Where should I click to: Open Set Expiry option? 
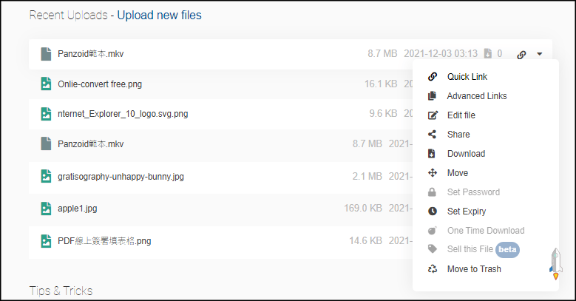click(x=466, y=212)
